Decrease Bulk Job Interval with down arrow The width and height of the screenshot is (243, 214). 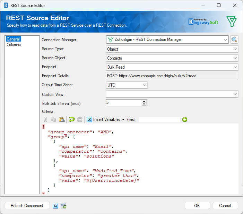pyautogui.click(x=144, y=104)
